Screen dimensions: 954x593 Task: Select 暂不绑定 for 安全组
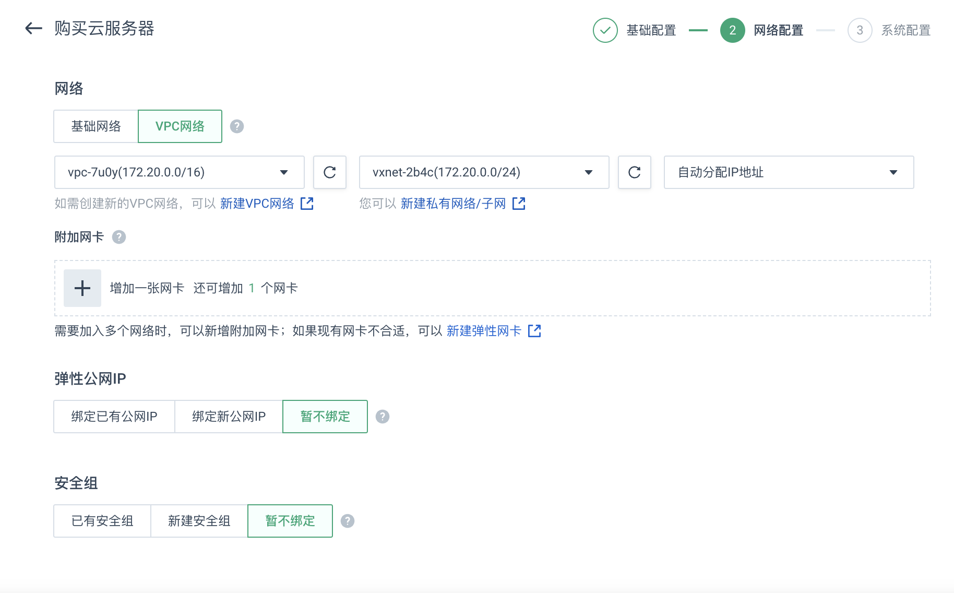(290, 521)
